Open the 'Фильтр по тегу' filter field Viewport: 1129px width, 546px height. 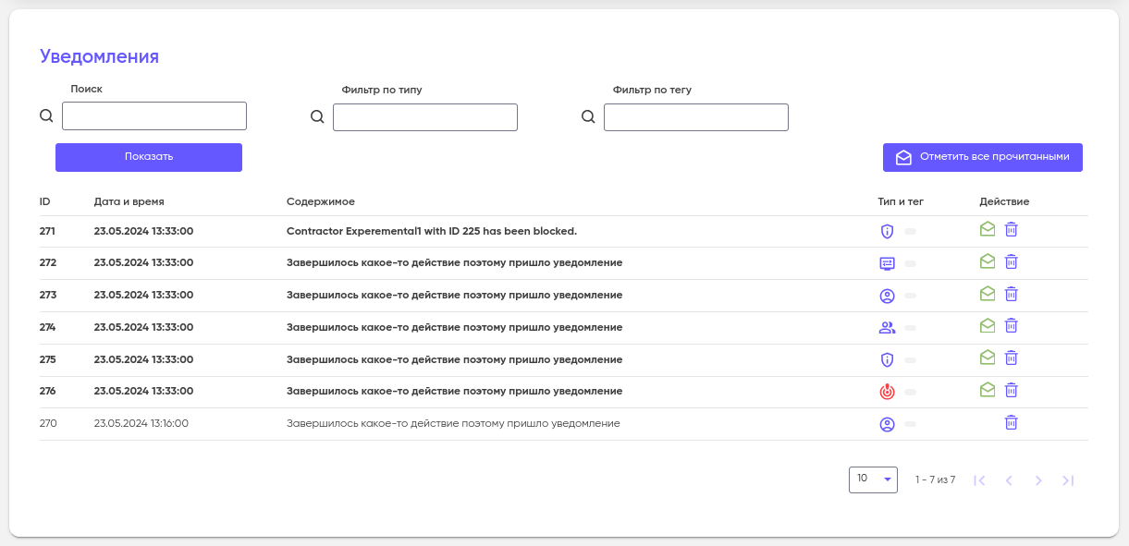(696, 117)
